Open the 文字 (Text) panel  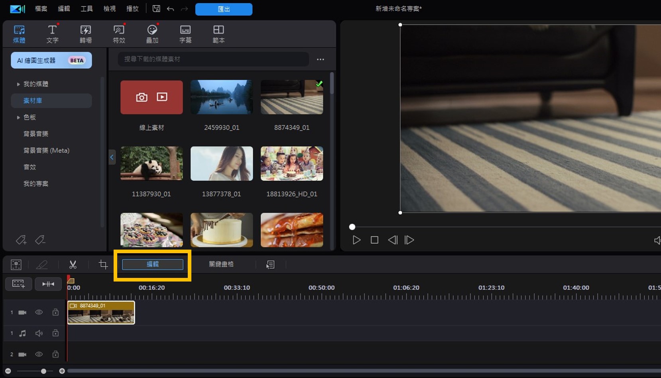pos(52,33)
